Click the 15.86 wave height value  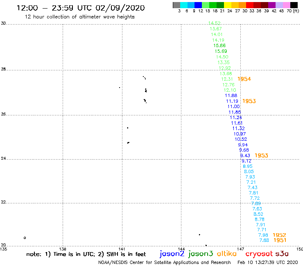pos(219,45)
